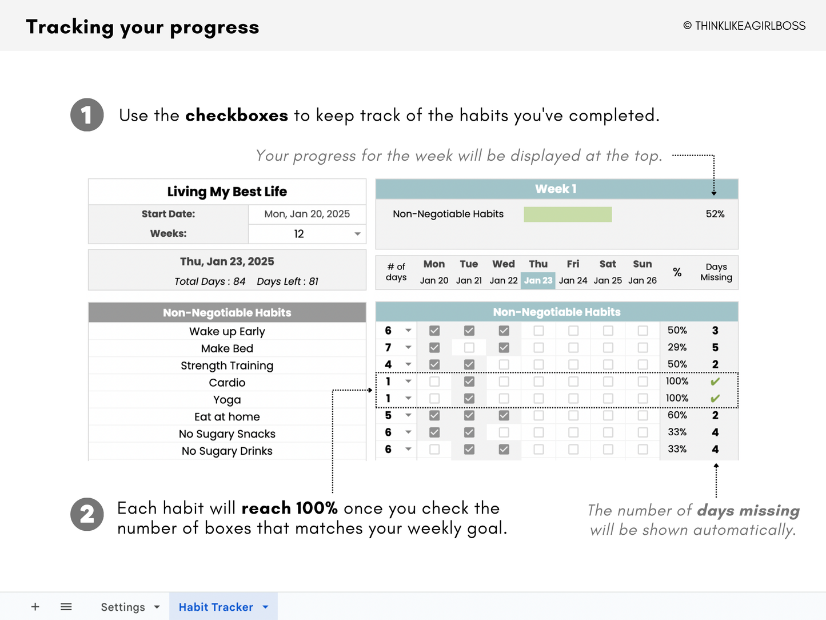Screen dimensions: 826x620
Task: Open the all sheets list icon
Action: [x=66, y=606]
